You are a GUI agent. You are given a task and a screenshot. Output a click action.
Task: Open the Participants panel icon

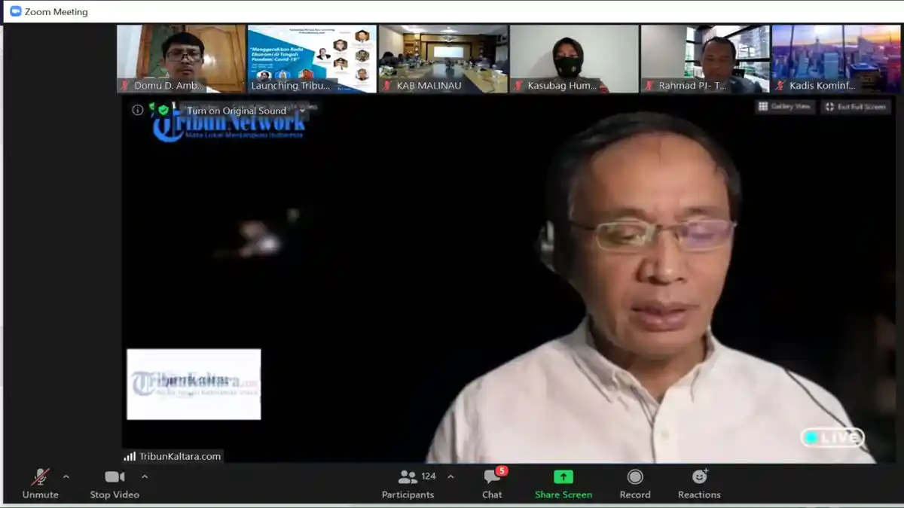(x=408, y=477)
